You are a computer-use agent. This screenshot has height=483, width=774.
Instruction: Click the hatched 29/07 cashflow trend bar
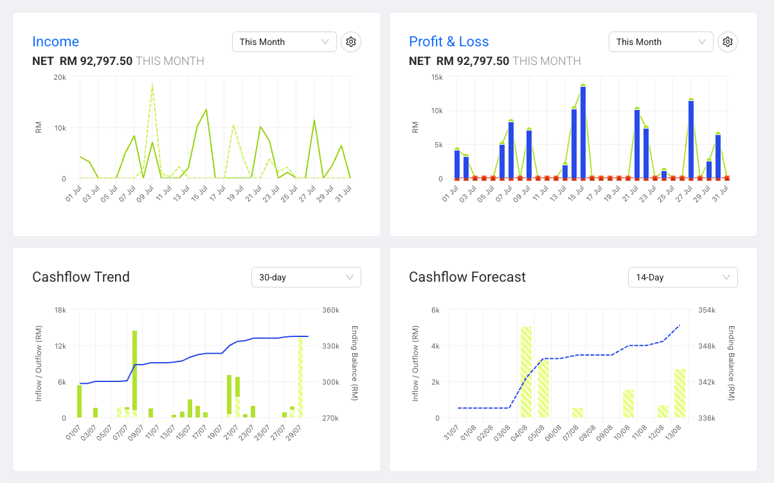tap(300, 378)
